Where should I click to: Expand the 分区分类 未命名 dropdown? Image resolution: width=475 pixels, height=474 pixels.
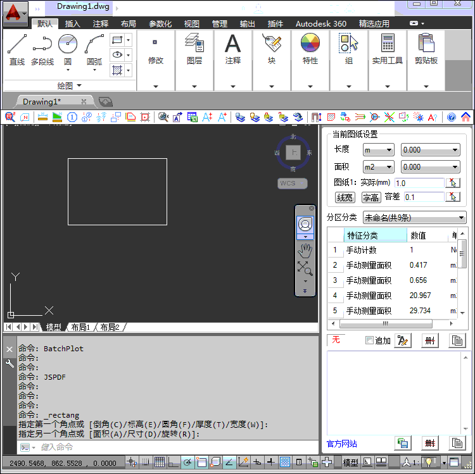click(414, 218)
